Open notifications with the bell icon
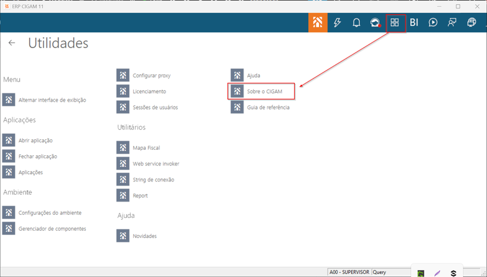The width and height of the screenshot is (487, 277). click(356, 23)
